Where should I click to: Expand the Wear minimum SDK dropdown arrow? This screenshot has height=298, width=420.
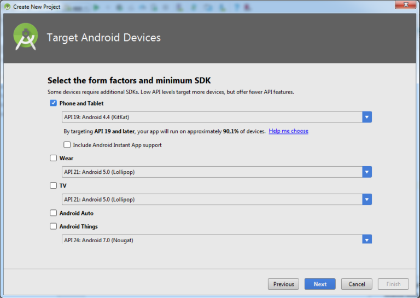[x=366, y=172]
